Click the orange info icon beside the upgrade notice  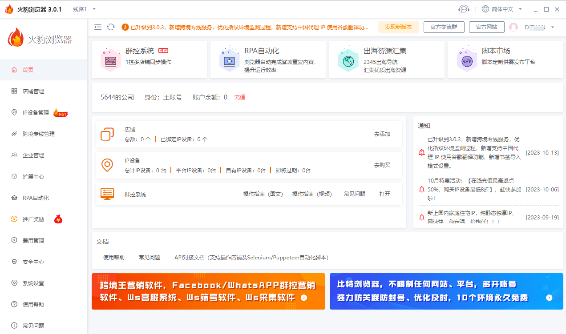(125, 27)
